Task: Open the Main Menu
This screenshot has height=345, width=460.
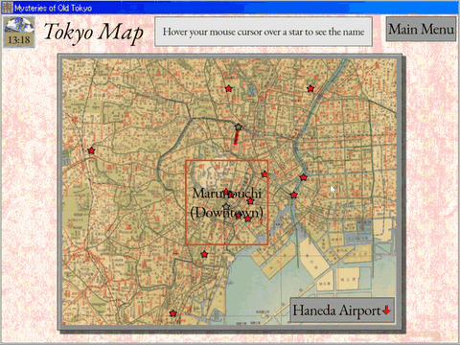Action: click(421, 29)
